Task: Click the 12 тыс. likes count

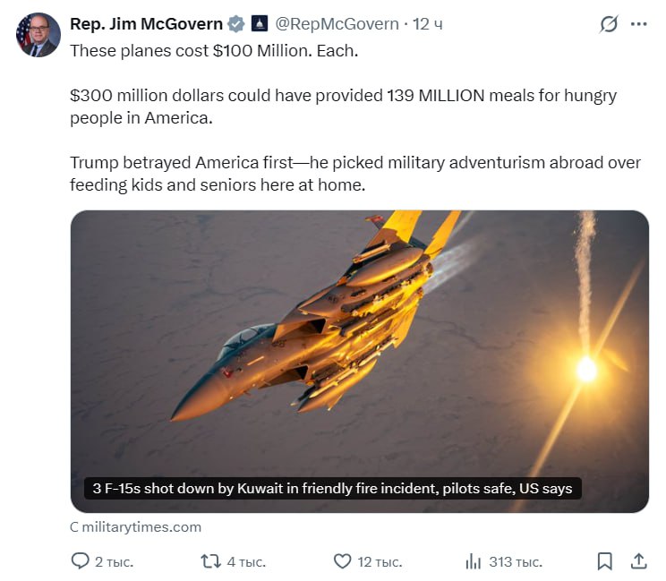Action: coord(380,562)
